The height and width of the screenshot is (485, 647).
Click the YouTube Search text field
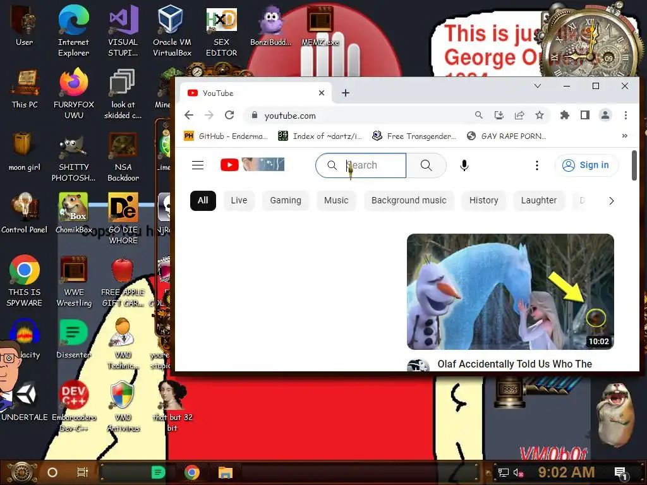361,165
